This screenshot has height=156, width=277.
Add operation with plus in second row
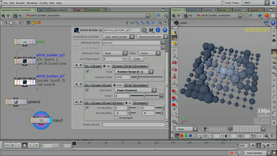81,84
